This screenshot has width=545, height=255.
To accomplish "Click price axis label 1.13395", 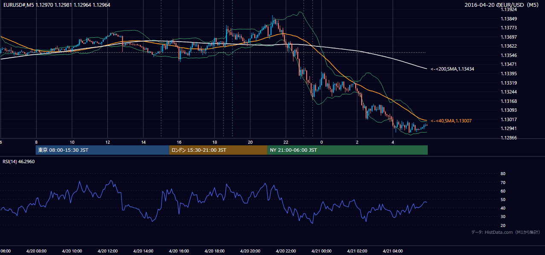I will [509, 74].
